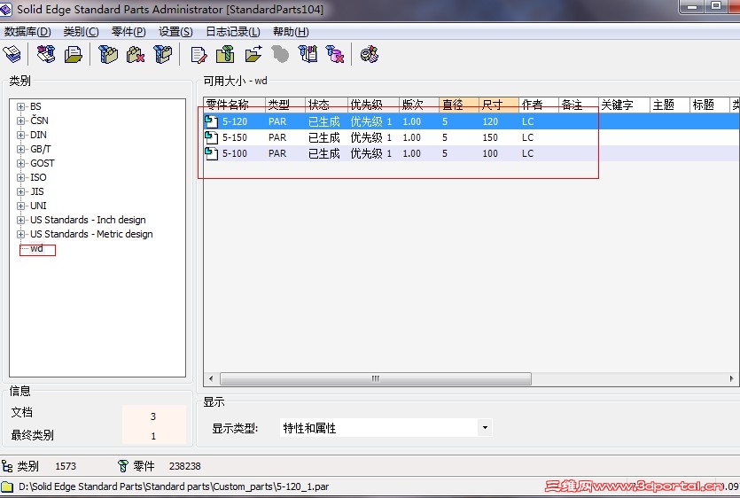Click the edit document pencil icon
The width and height of the screenshot is (740, 498).
click(x=199, y=54)
